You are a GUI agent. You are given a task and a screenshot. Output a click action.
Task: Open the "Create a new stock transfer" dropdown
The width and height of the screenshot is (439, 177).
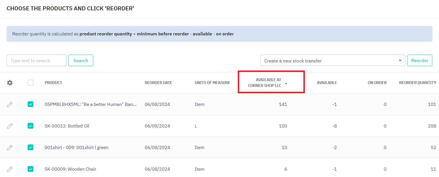pyautogui.click(x=332, y=61)
